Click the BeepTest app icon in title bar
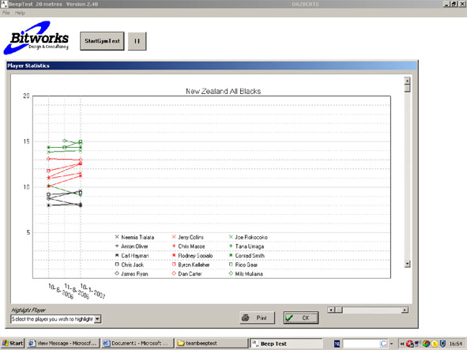The width and height of the screenshot is (467, 350). pyautogui.click(x=4, y=4)
